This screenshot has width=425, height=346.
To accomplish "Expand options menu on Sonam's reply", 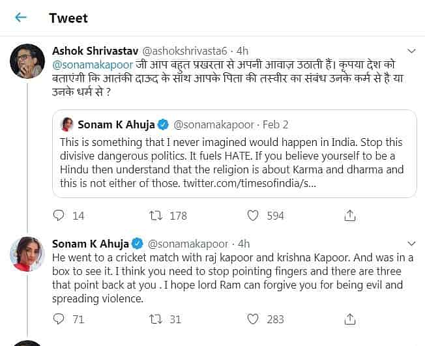I will pos(411,244).
